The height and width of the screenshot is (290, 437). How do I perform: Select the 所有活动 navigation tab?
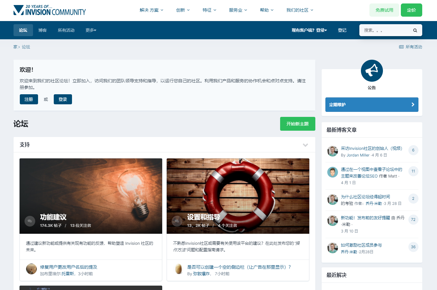pos(66,30)
